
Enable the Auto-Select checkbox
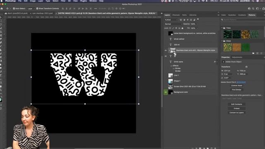point(14,9)
